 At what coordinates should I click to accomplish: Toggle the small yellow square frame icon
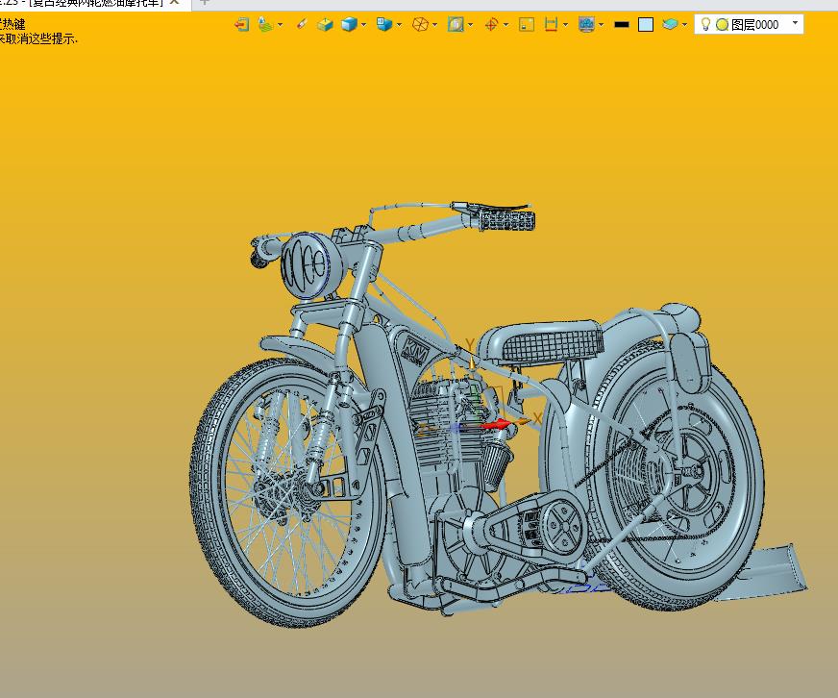click(x=527, y=24)
